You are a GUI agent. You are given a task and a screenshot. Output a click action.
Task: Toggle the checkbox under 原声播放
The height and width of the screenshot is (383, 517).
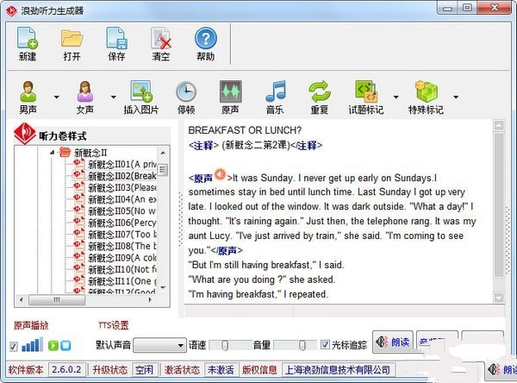point(13,346)
